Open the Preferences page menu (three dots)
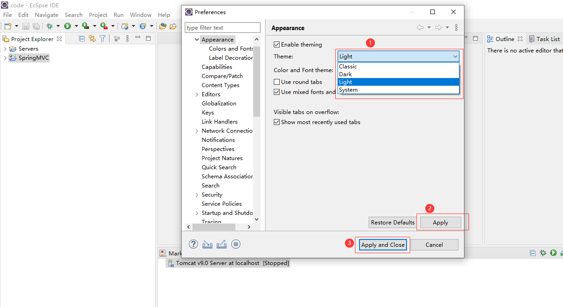563x307 pixels. point(456,28)
